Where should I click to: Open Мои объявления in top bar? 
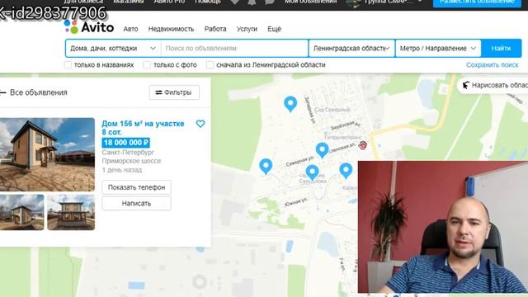pyautogui.click(x=310, y=2)
